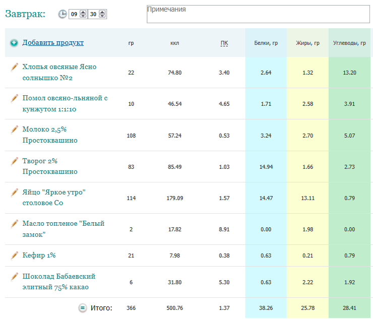
Task: Click total calories 500.76
Action: tap(174, 308)
